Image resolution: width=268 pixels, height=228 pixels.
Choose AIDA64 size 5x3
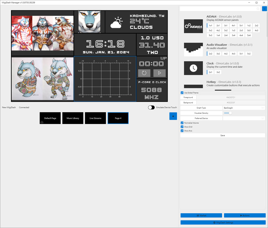point(210,35)
